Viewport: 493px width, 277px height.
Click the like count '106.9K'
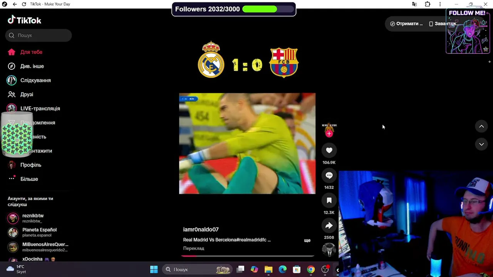pyautogui.click(x=329, y=163)
